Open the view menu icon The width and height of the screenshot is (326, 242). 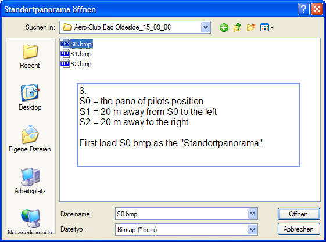(x=267, y=27)
